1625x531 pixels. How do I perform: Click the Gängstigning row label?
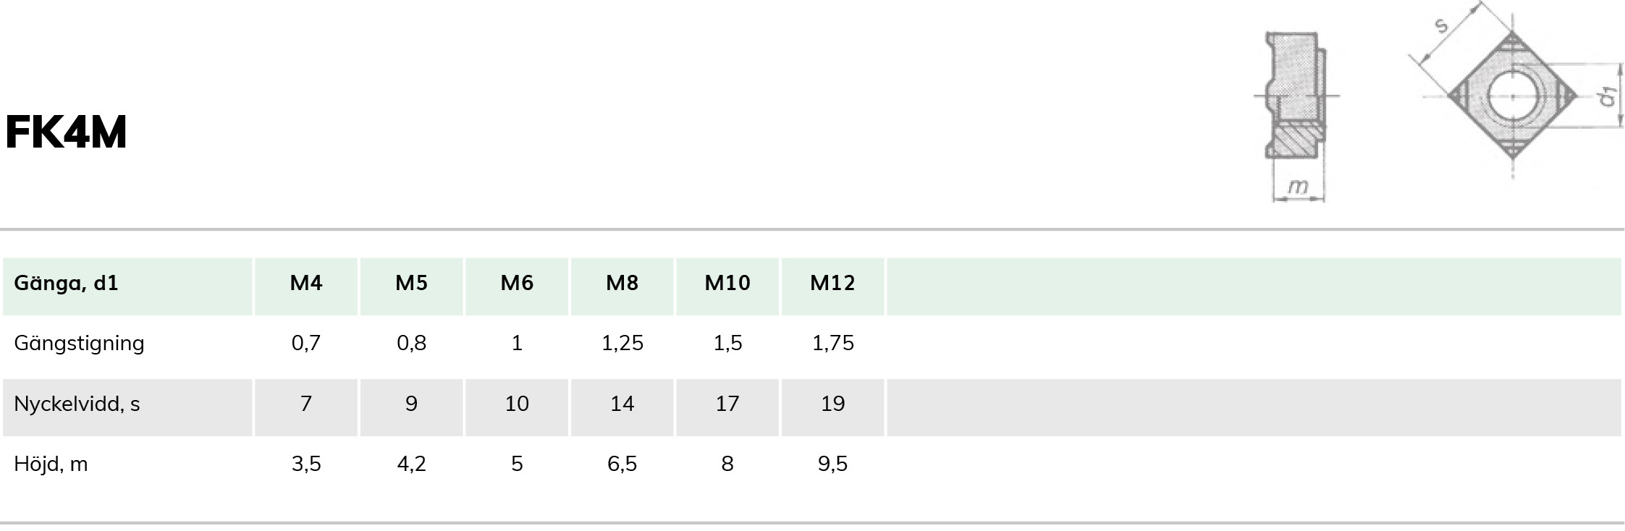(x=79, y=343)
